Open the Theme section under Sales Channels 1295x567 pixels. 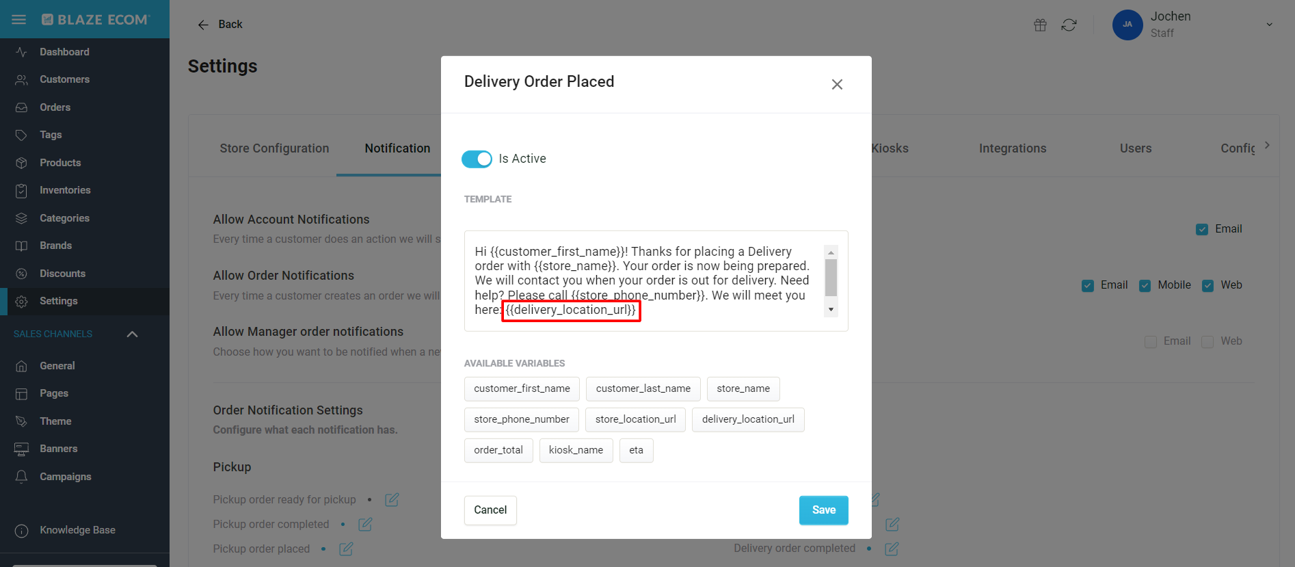pyautogui.click(x=55, y=421)
